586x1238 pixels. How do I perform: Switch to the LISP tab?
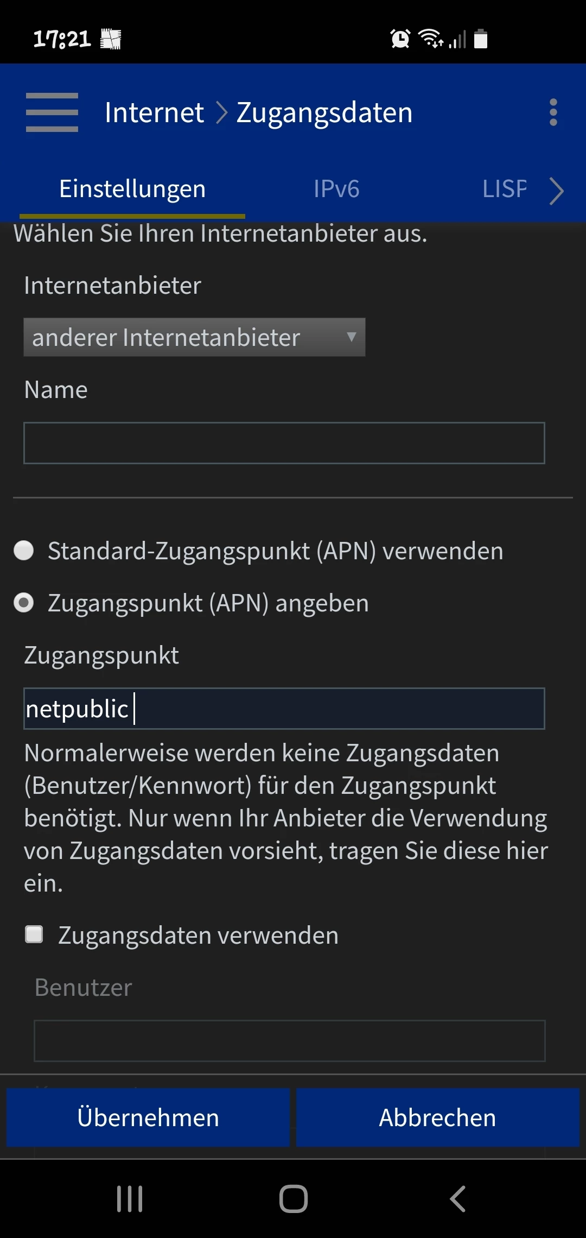click(505, 190)
